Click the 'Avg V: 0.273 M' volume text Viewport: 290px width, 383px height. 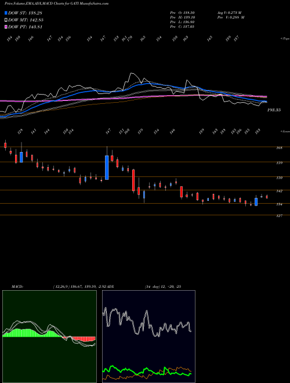point(229,13)
